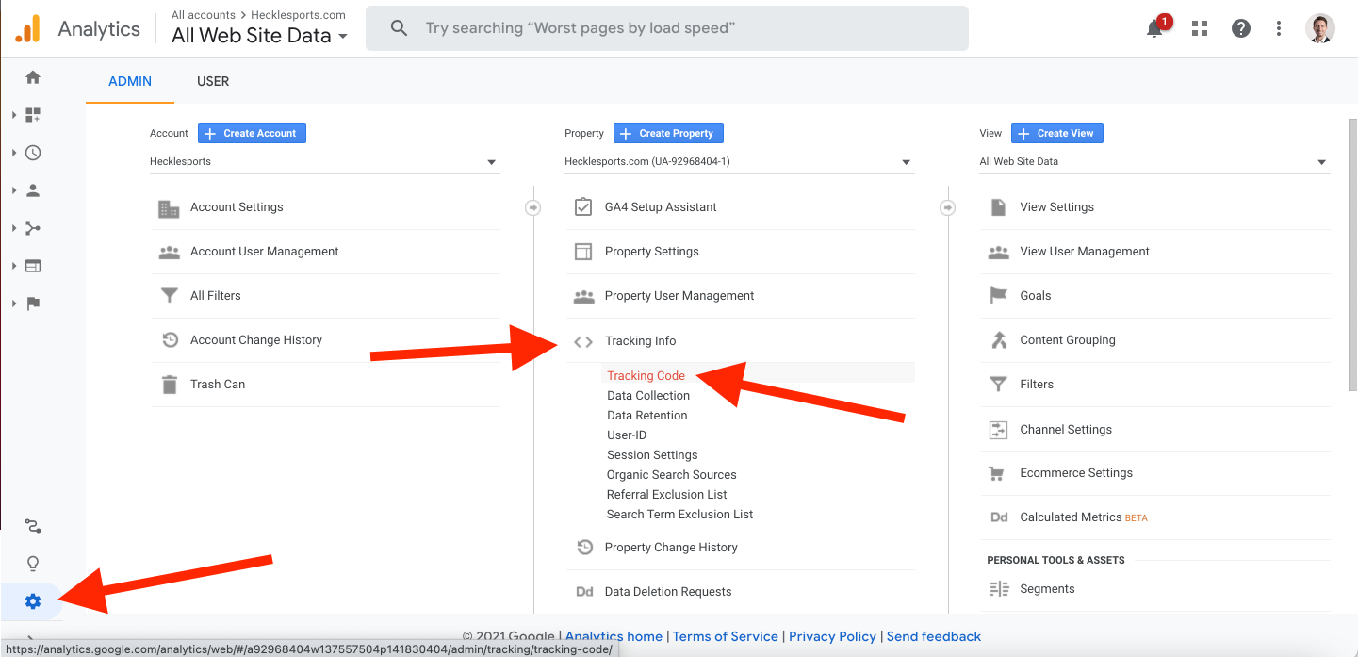
Task: Open the Insights lightbulb icon
Action: pyautogui.click(x=33, y=564)
